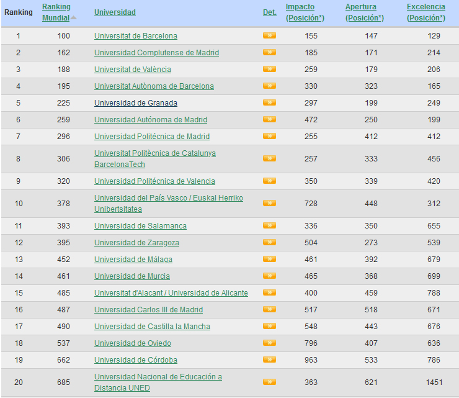Open details icon for Universidad de Salamanca

(x=269, y=225)
